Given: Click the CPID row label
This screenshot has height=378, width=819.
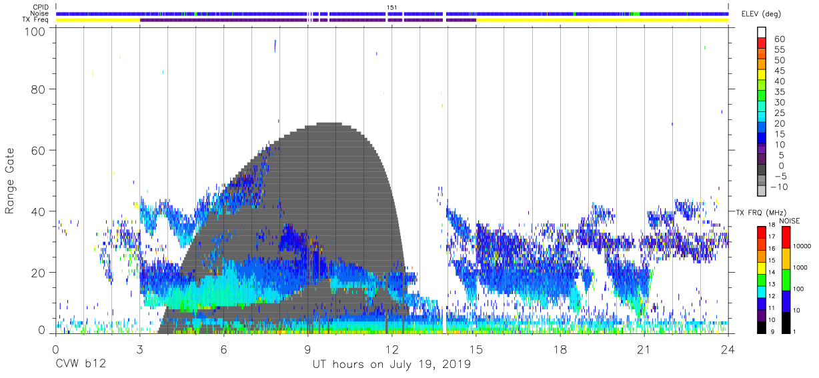Looking at the screenshot, I should [41, 7].
